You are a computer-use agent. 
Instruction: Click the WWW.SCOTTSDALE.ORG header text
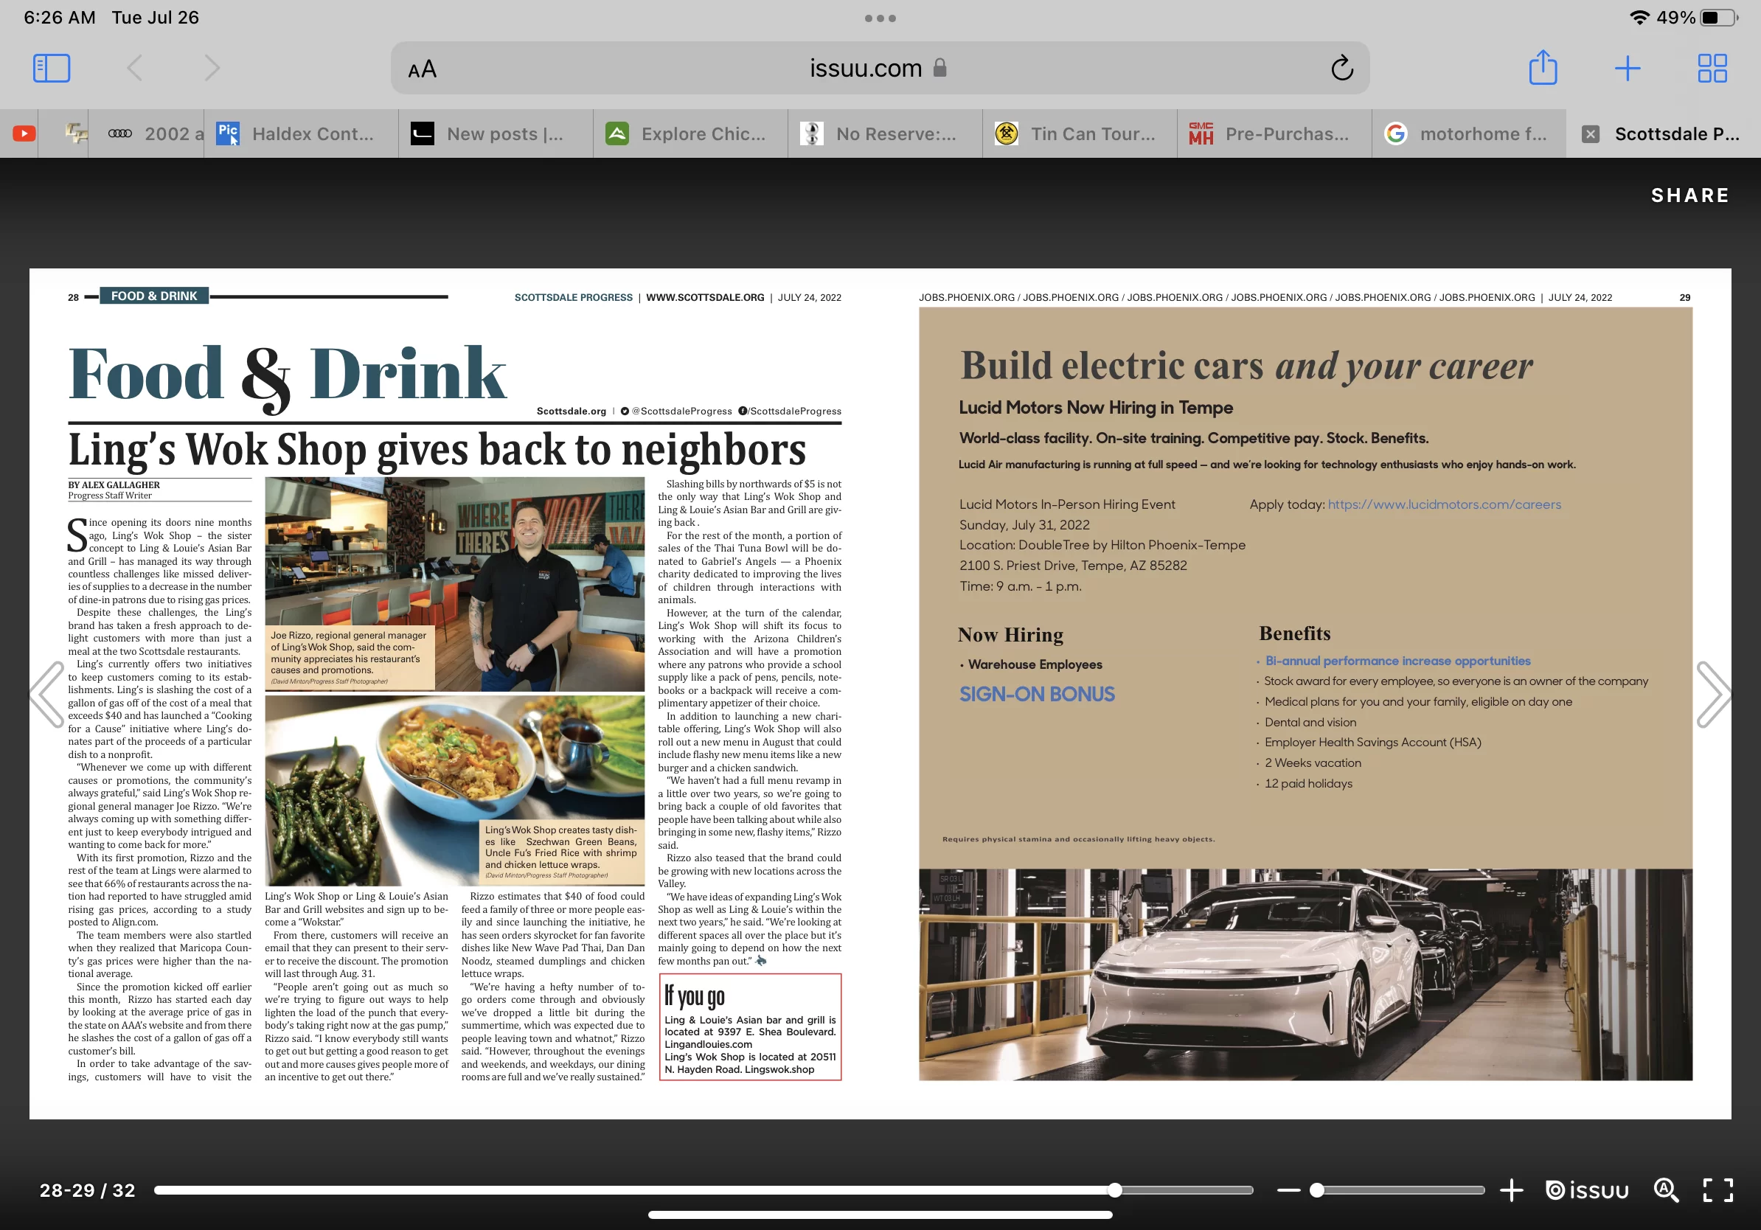click(x=705, y=297)
